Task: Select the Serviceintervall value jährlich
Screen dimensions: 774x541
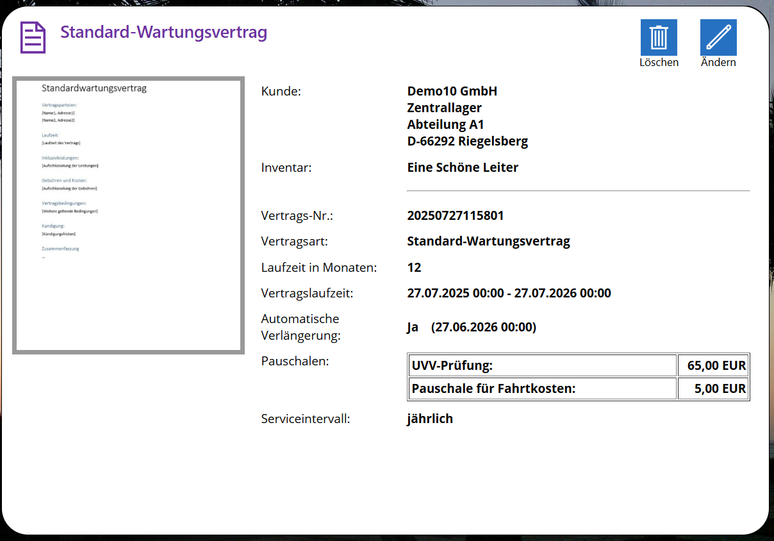Action: 430,418
